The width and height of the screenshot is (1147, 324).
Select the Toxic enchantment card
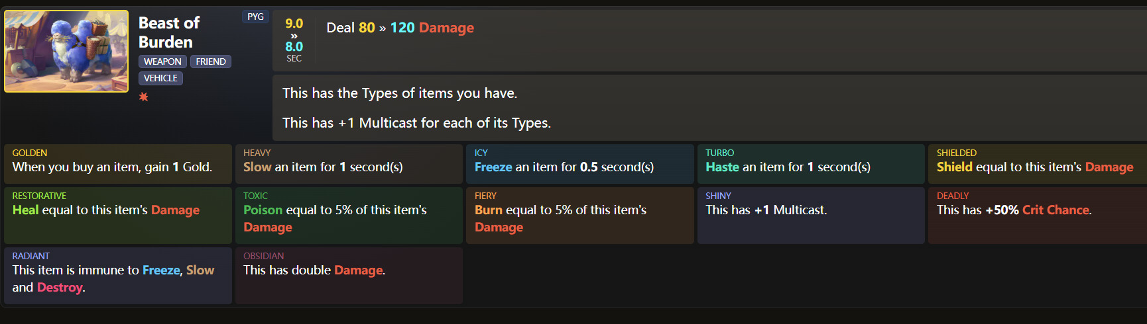click(x=349, y=215)
